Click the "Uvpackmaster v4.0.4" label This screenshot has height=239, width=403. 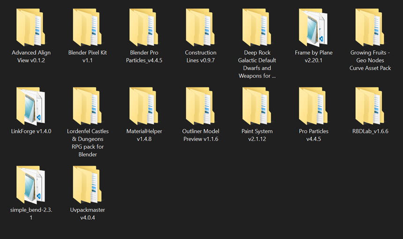pyautogui.click(x=87, y=214)
